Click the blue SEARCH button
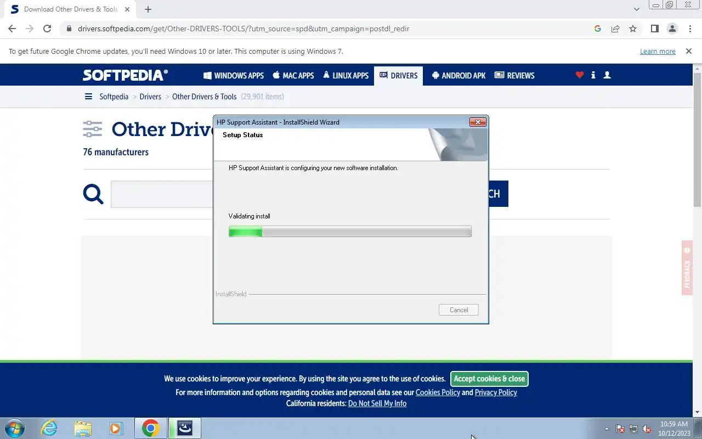This screenshot has width=702, height=439. click(x=498, y=194)
